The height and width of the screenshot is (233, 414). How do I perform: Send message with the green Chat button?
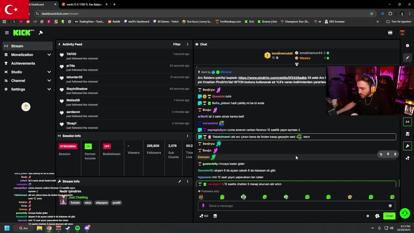pyautogui.click(x=389, y=216)
